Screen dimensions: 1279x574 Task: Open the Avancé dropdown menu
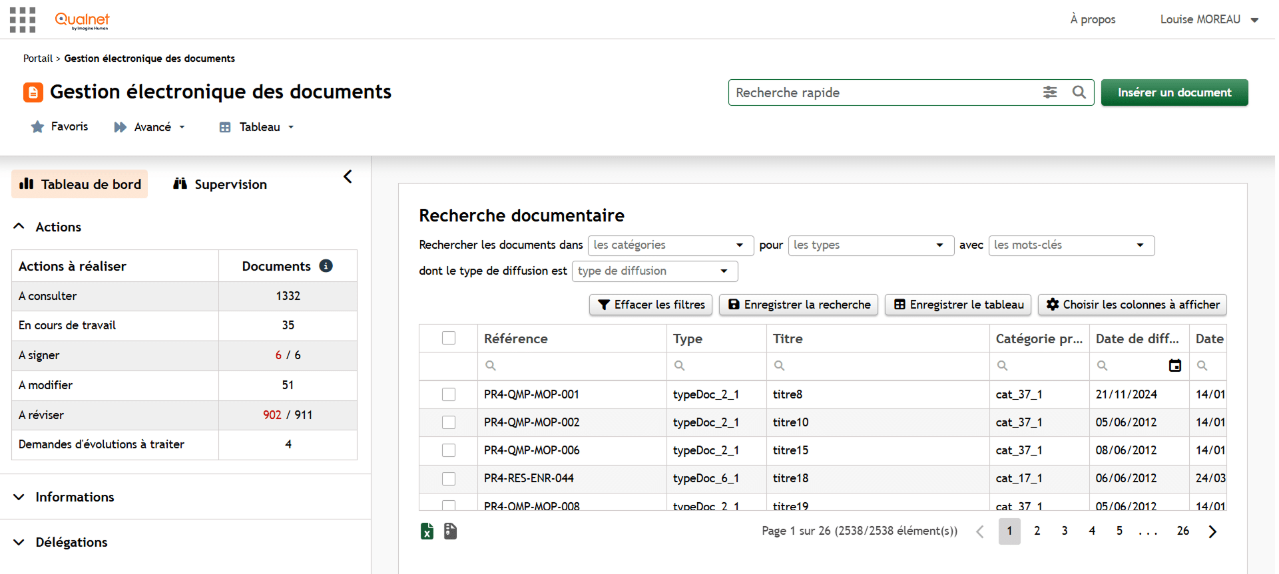coord(149,127)
